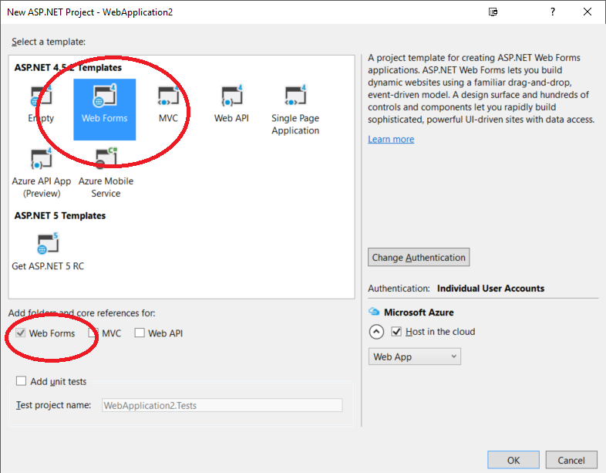This screenshot has height=473, width=606.
Task: Uncheck Host in the cloud
Action: point(396,332)
